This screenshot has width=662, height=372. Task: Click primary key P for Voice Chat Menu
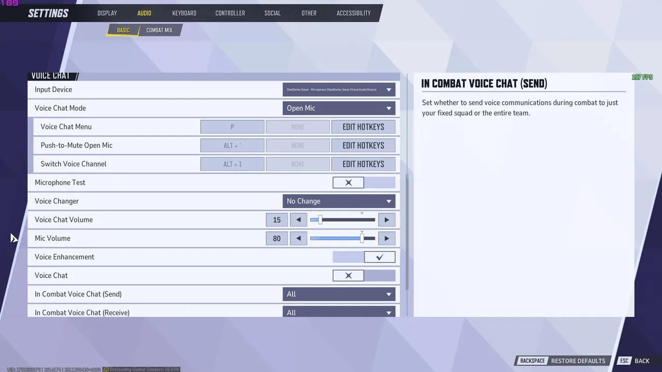(x=232, y=127)
